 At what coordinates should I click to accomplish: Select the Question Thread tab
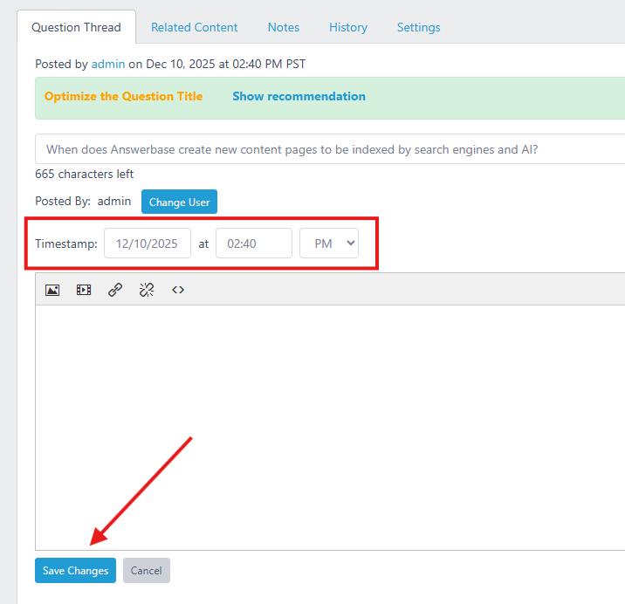point(76,27)
